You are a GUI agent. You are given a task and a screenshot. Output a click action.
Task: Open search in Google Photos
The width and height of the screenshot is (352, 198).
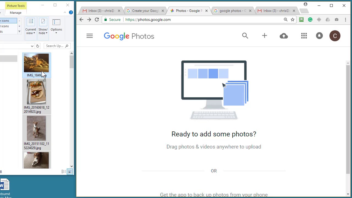pyautogui.click(x=245, y=36)
